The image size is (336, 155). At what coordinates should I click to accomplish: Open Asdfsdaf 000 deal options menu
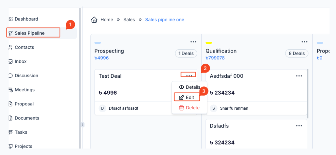299,76
